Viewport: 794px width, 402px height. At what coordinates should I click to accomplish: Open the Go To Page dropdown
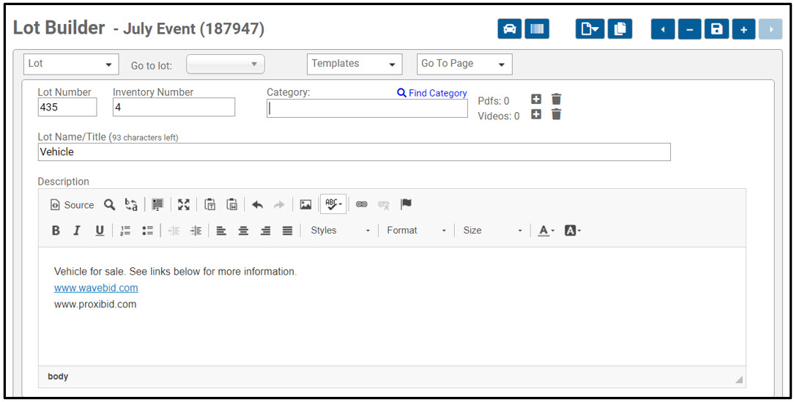(464, 64)
